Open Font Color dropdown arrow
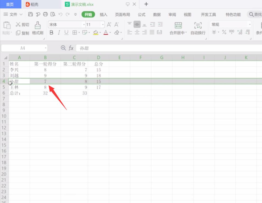The image size is (262, 203). click(x=110, y=32)
